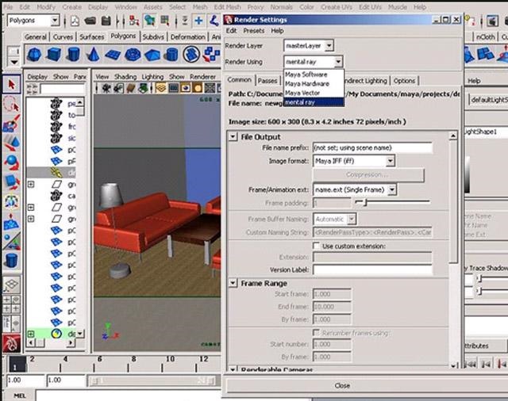
Task: Close the Render Settings with Close button
Action: [342, 385]
